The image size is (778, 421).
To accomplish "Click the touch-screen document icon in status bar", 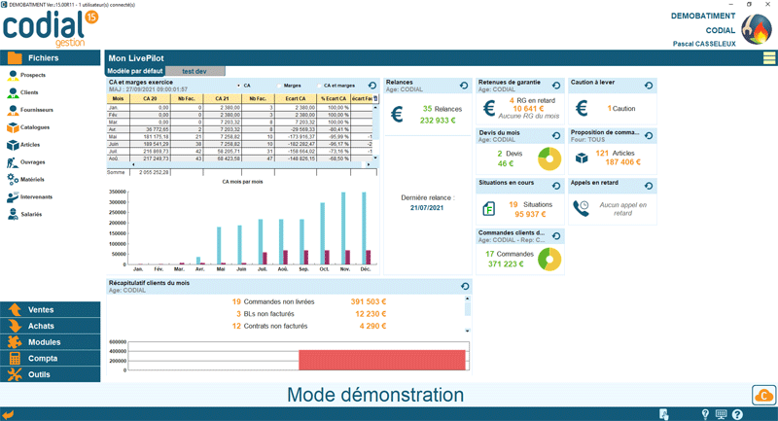I will (x=664, y=414).
